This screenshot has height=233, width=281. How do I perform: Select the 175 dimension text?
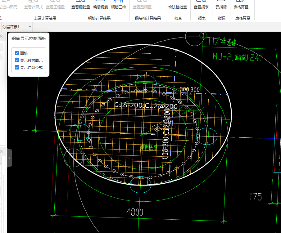point(256,197)
